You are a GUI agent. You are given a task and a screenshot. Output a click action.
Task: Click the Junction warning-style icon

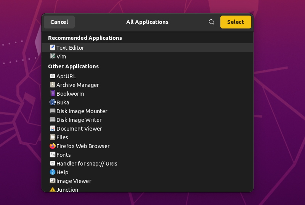pyautogui.click(x=53, y=189)
